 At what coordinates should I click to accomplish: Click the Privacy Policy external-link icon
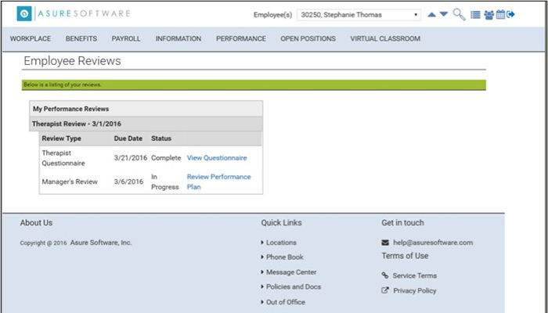coord(385,290)
